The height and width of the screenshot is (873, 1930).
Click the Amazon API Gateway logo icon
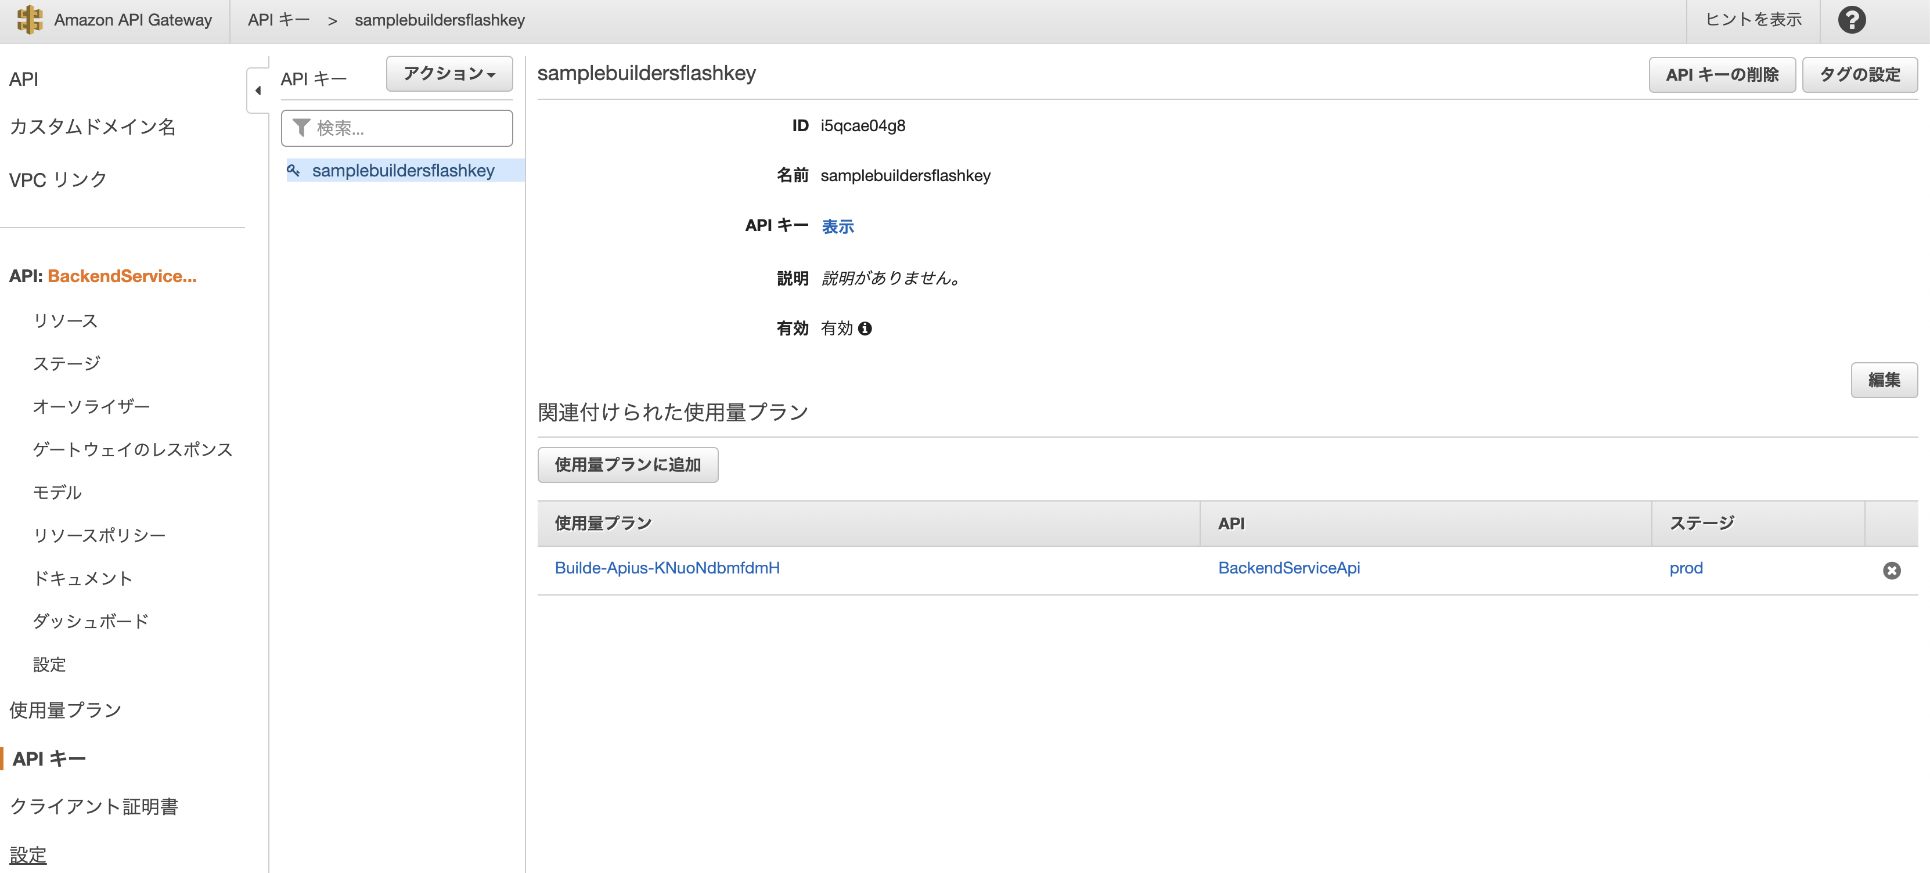point(29,20)
